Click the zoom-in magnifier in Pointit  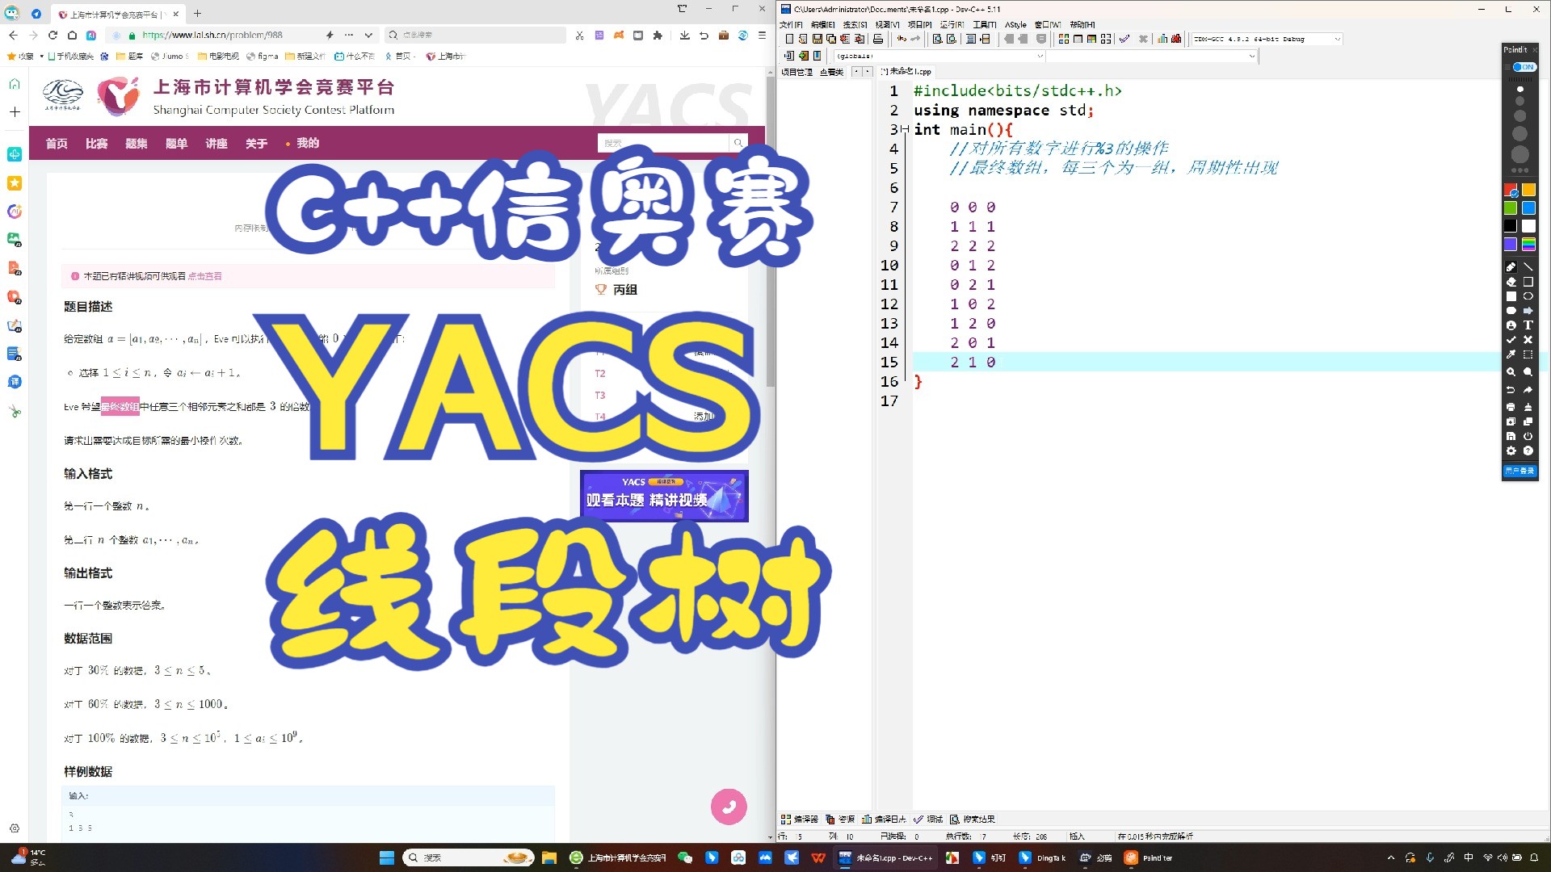click(1511, 372)
